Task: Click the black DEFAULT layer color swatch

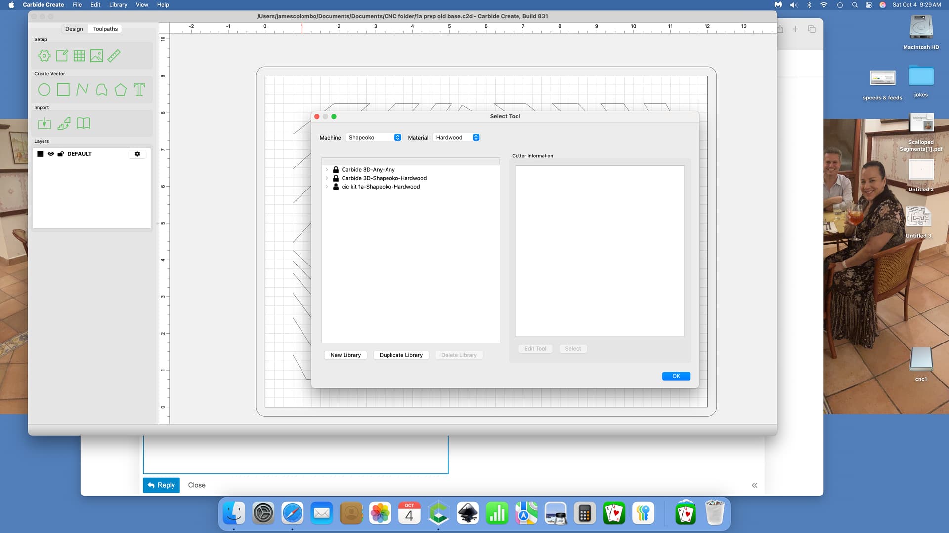Action: click(x=41, y=154)
